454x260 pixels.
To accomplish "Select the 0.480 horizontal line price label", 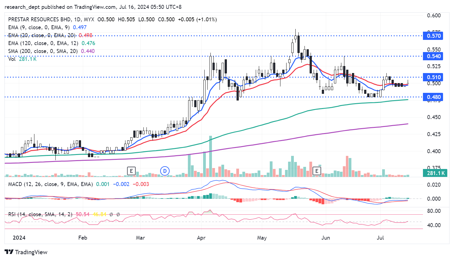I will [434, 97].
